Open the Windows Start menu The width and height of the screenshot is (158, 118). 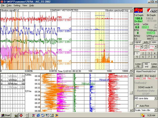(x=6, y=115)
